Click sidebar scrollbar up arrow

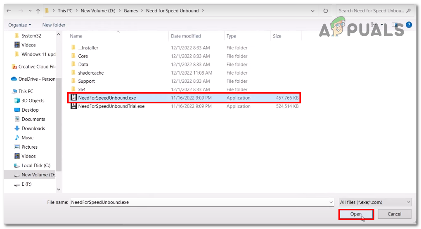pyautogui.click(x=59, y=34)
